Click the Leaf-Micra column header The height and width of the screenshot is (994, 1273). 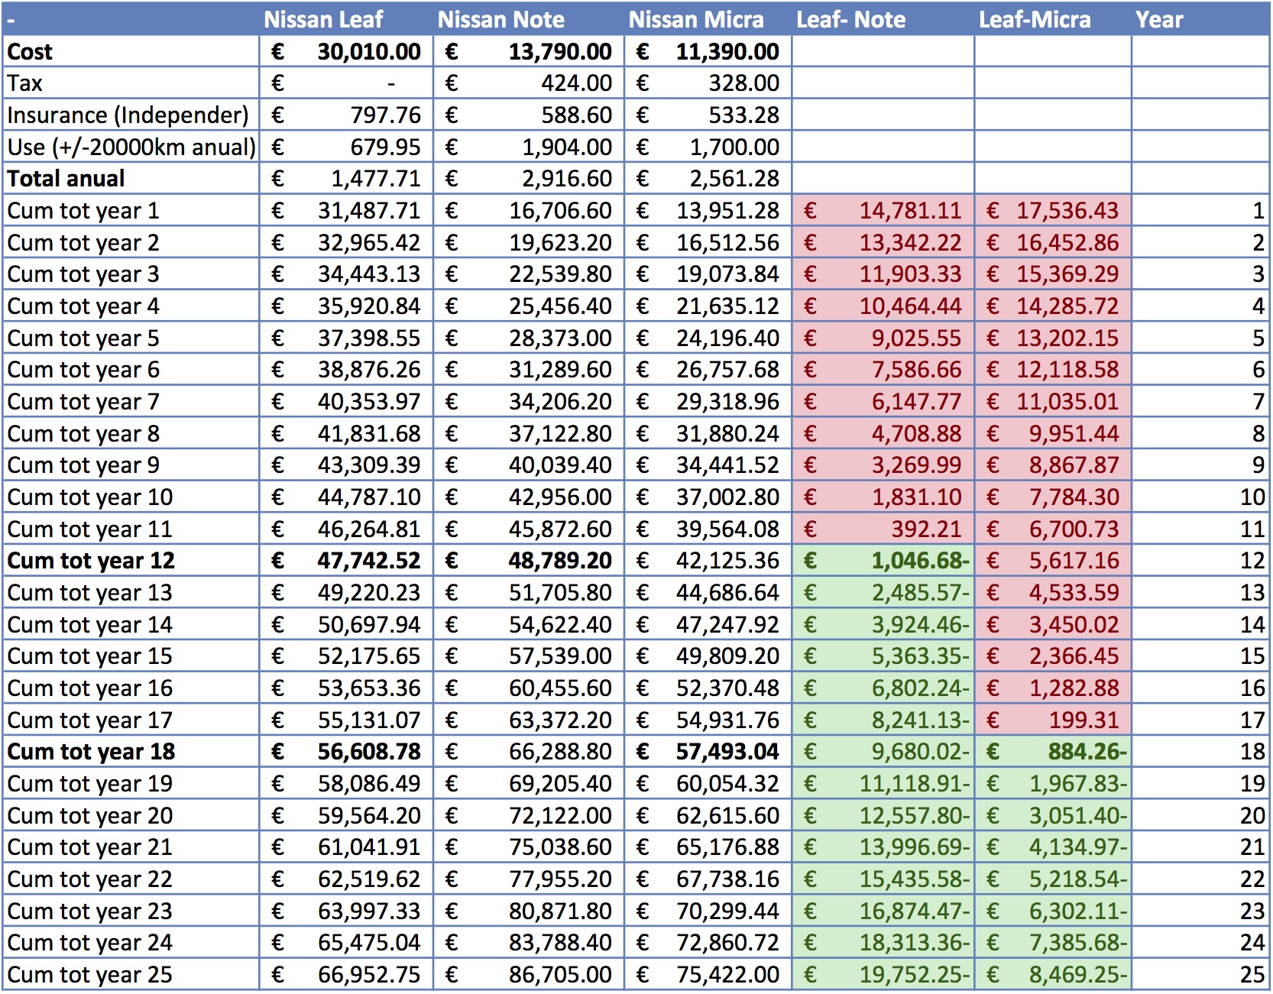[x=1034, y=20]
